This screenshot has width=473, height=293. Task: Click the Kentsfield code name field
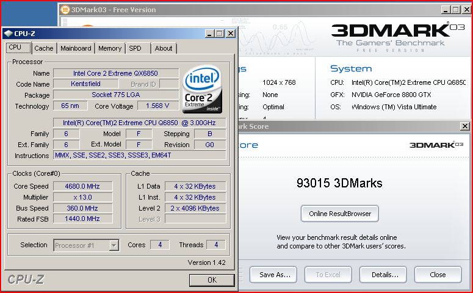[x=86, y=84]
